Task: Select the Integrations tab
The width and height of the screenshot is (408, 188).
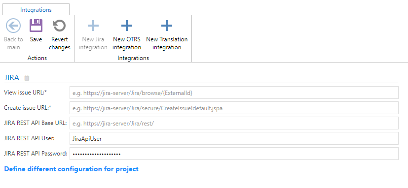Action: pyautogui.click(x=36, y=10)
